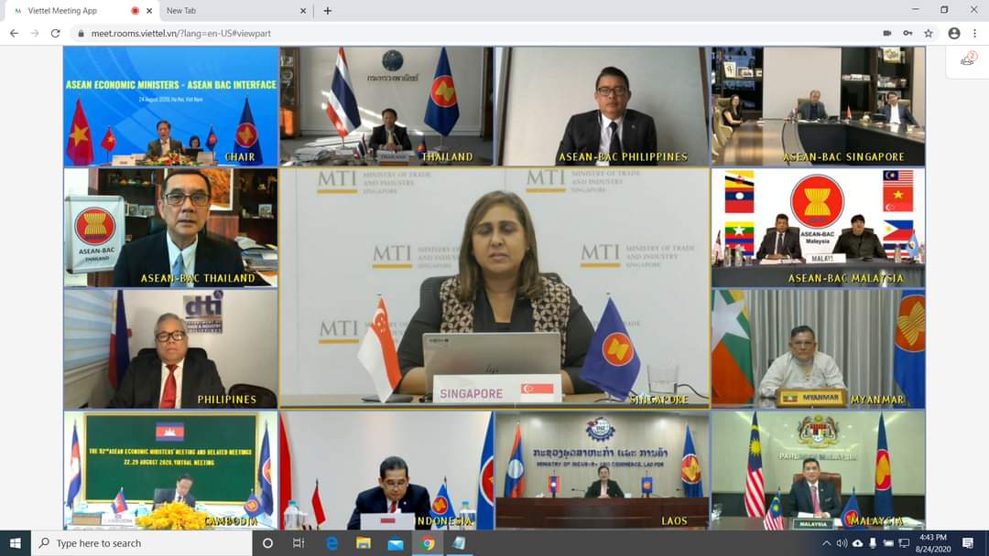Open Chrome's three-dot menu
Image resolution: width=989 pixels, height=556 pixels.
[975, 33]
